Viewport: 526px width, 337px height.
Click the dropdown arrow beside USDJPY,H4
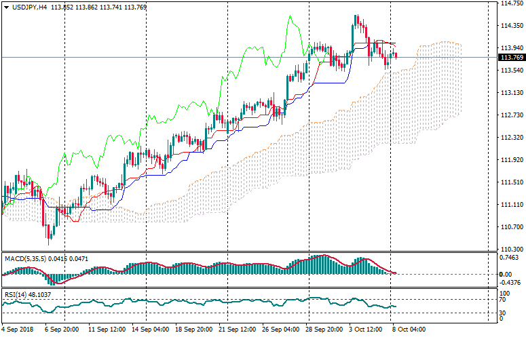coord(6,7)
